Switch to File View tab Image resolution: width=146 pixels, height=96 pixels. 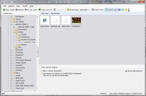pyautogui.click(x=45, y=14)
